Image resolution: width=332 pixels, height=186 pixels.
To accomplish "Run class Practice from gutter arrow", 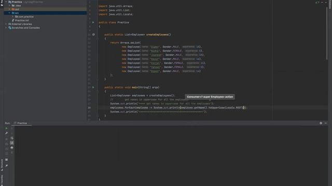I will (93, 22).
